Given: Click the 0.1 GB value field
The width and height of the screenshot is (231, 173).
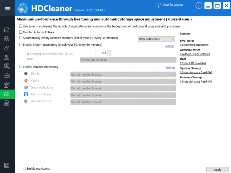Looking at the screenshot, I should tap(102, 53).
